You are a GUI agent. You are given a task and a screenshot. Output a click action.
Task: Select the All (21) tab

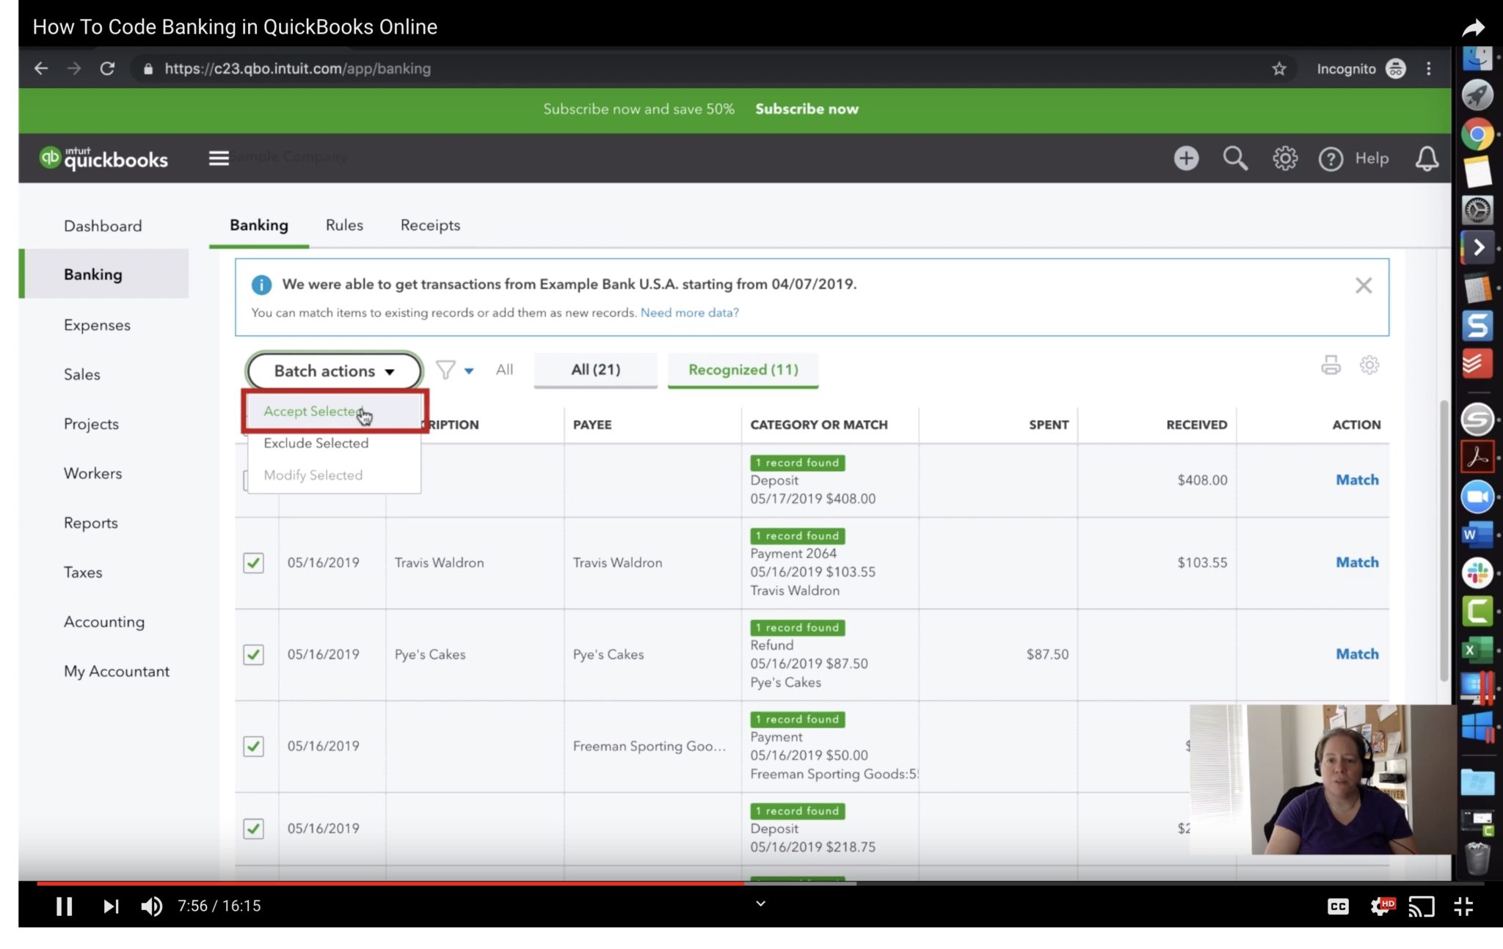coord(595,370)
